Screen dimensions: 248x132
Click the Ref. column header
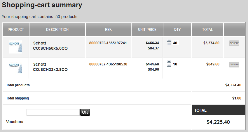click(108, 30)
